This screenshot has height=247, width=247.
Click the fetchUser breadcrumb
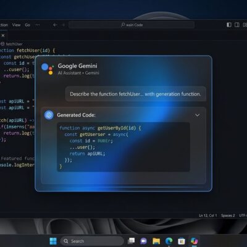[14, 44]
